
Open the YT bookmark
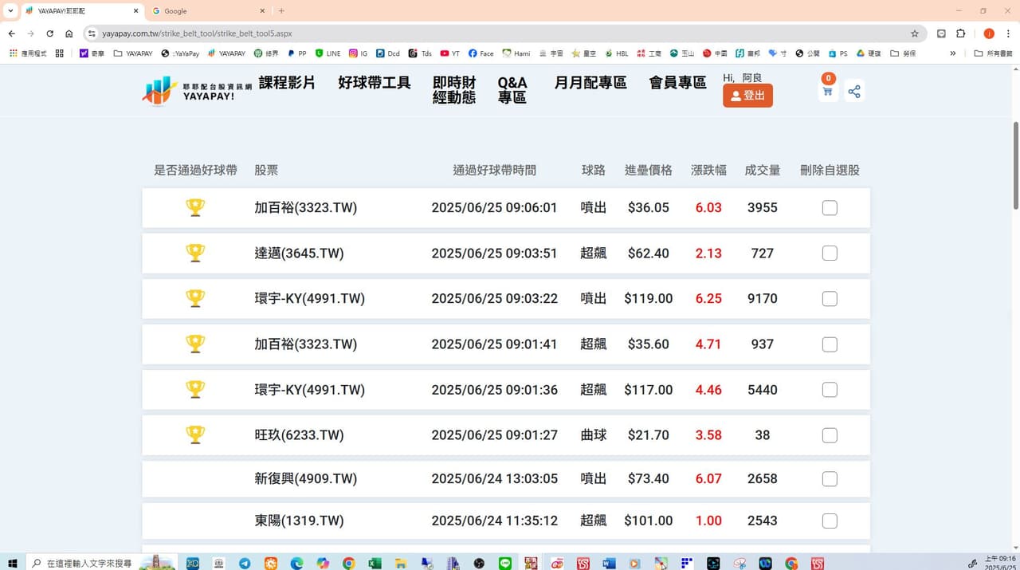coord(450,53)
